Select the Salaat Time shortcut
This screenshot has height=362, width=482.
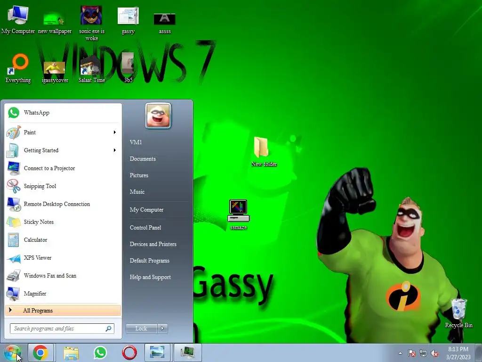(x=92, y=70)
